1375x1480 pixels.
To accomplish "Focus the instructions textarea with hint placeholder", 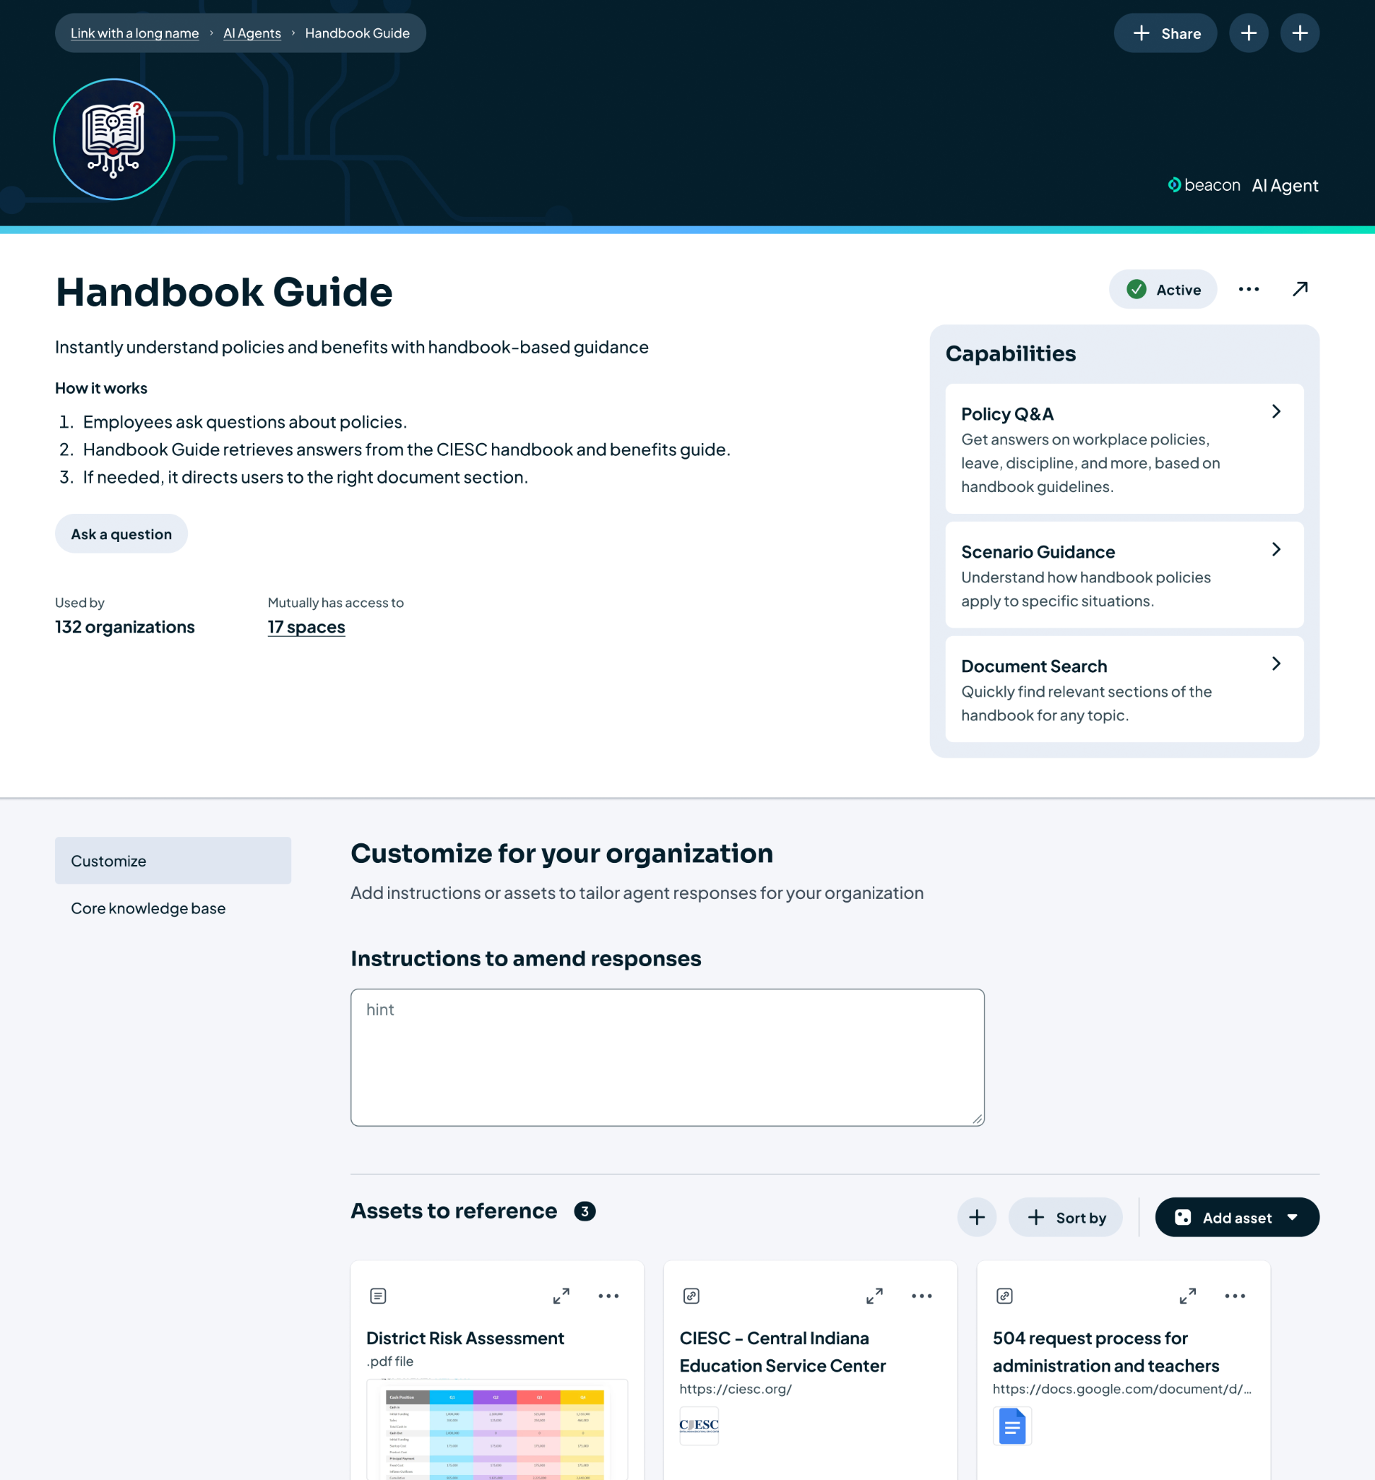I will pos(668,1057).
